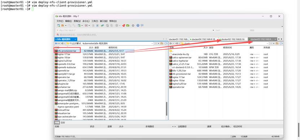Open the 窗口(W) menu
This screenshot has height=140, width=300.
pyautogui.click(x=104, y=21)
